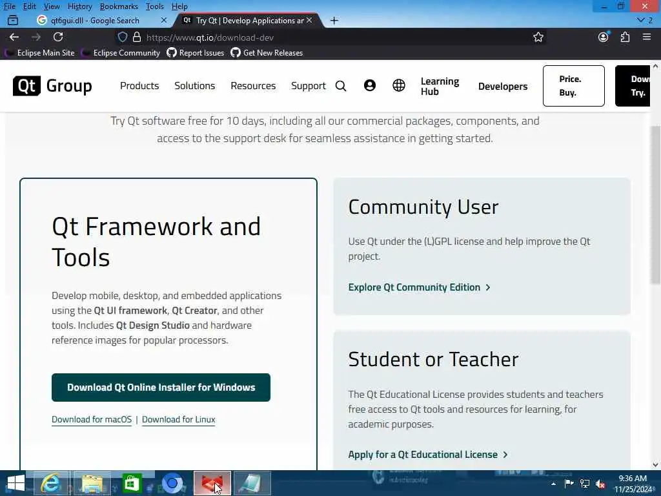Open the Resources navigation menu
Viewport: 661px width, 496px height.
[x=253, y=86]
